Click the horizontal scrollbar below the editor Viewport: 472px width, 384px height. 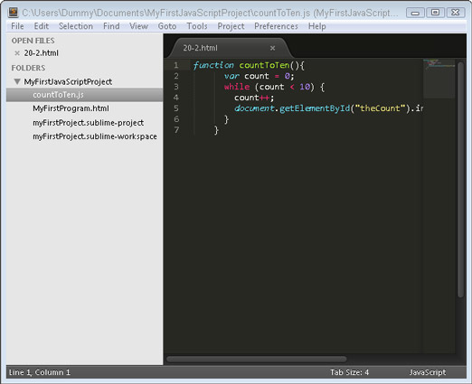(x=257, y=359)
